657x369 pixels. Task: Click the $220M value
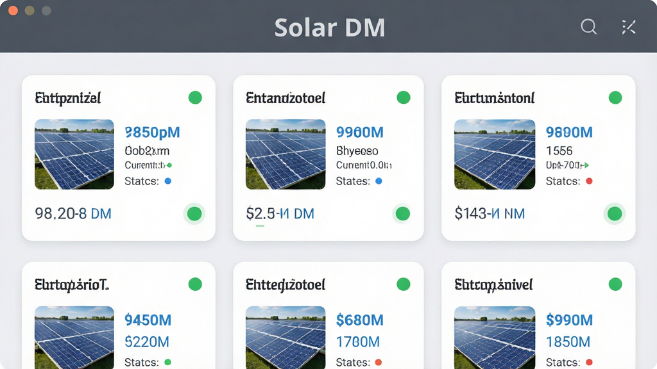point(147,342)
